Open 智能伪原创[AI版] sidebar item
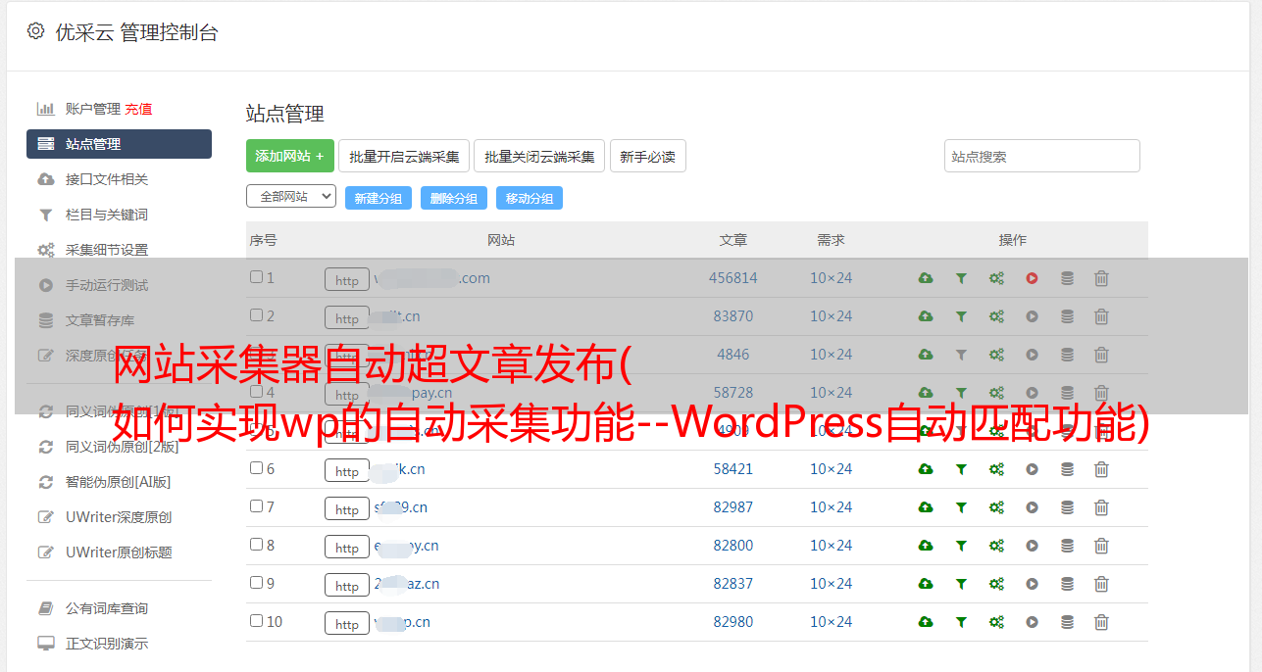The height and width of the screenshot is (672, 1262). coord(118,482)
